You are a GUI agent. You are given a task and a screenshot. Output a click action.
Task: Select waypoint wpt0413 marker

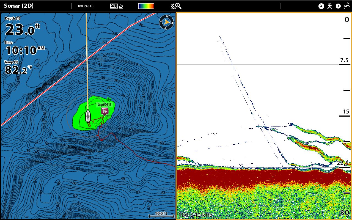(x=104, y=111)
